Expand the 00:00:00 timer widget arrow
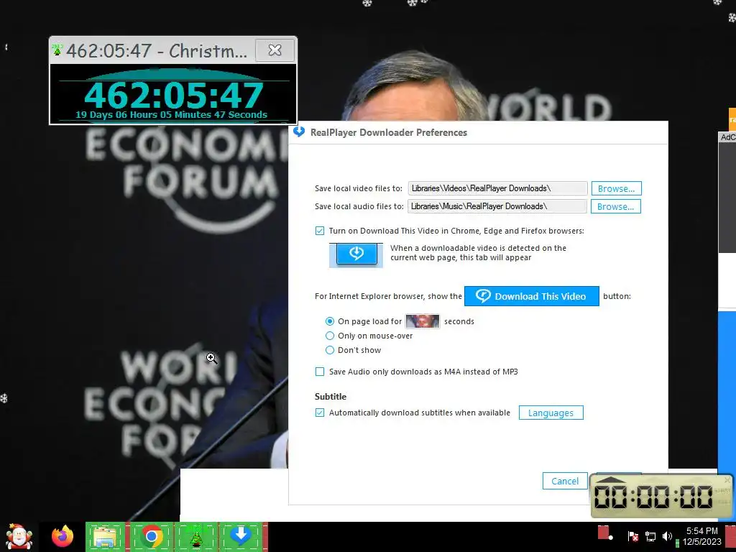The image size is (736, 552). click(611, 479)
